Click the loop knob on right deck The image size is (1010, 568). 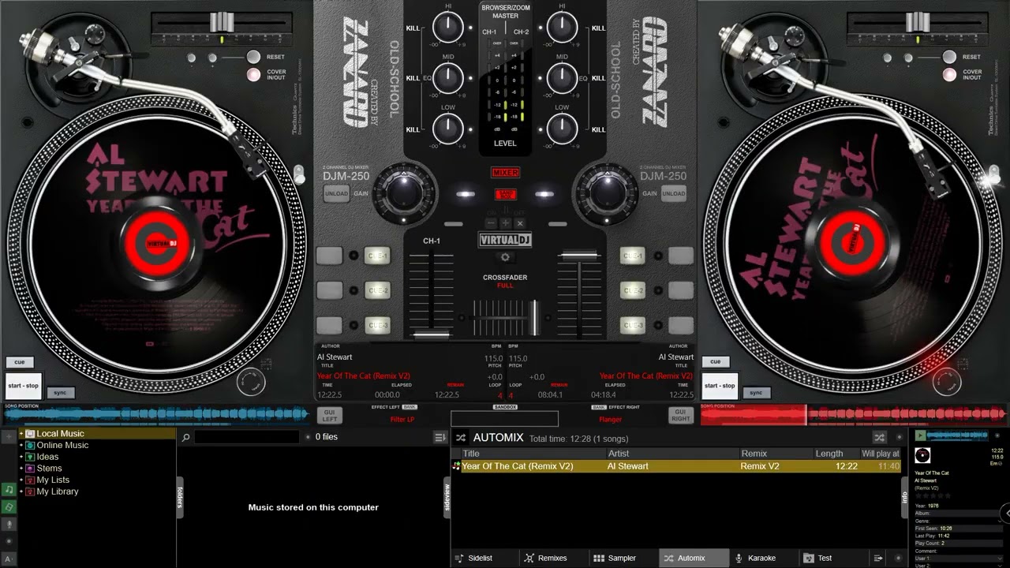[946, 383]
